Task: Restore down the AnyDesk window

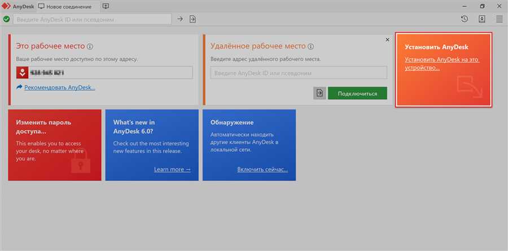Action: 482,6
